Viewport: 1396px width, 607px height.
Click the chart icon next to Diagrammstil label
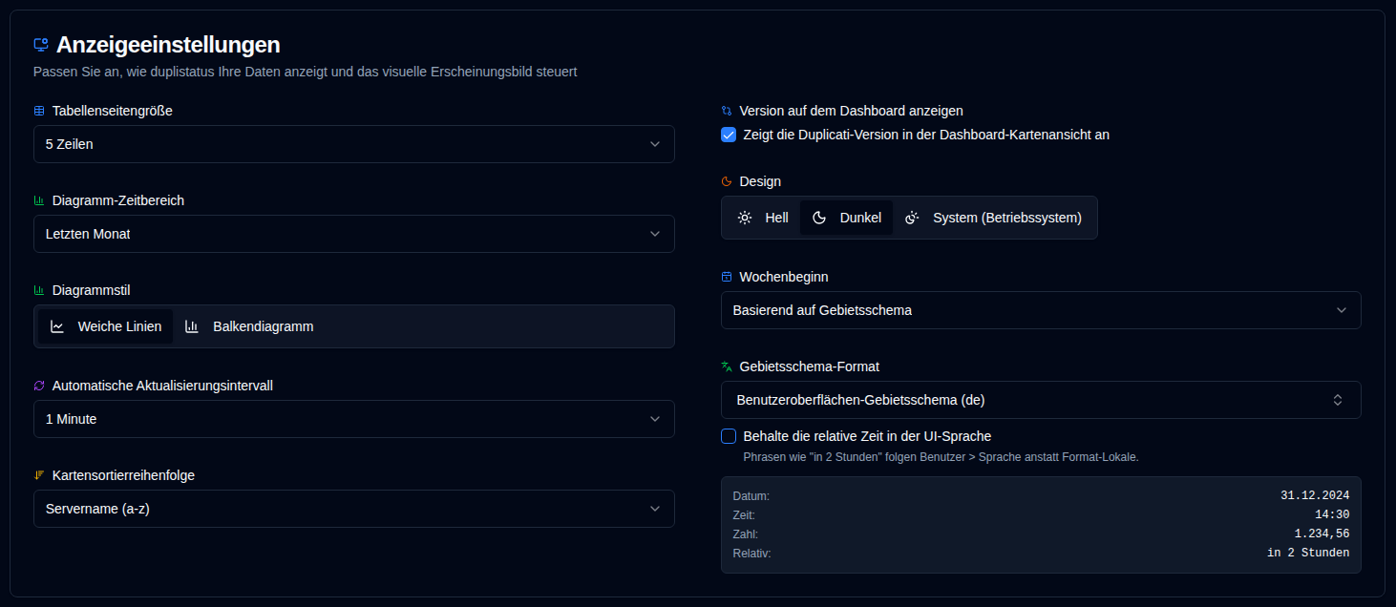click(39, 290)
